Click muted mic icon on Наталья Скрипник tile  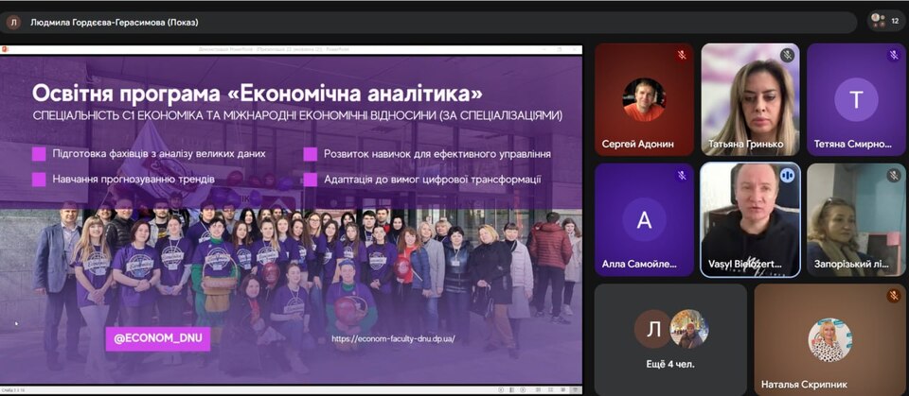(x=893, y=296)
